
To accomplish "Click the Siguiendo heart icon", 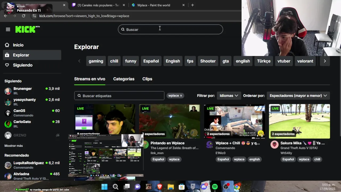I will (x=7, y=65).
